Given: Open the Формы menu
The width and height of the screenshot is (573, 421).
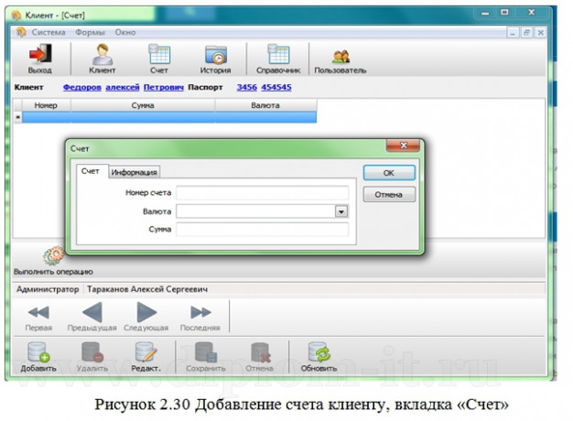Looking at the screenshot, I should (90, 33).
